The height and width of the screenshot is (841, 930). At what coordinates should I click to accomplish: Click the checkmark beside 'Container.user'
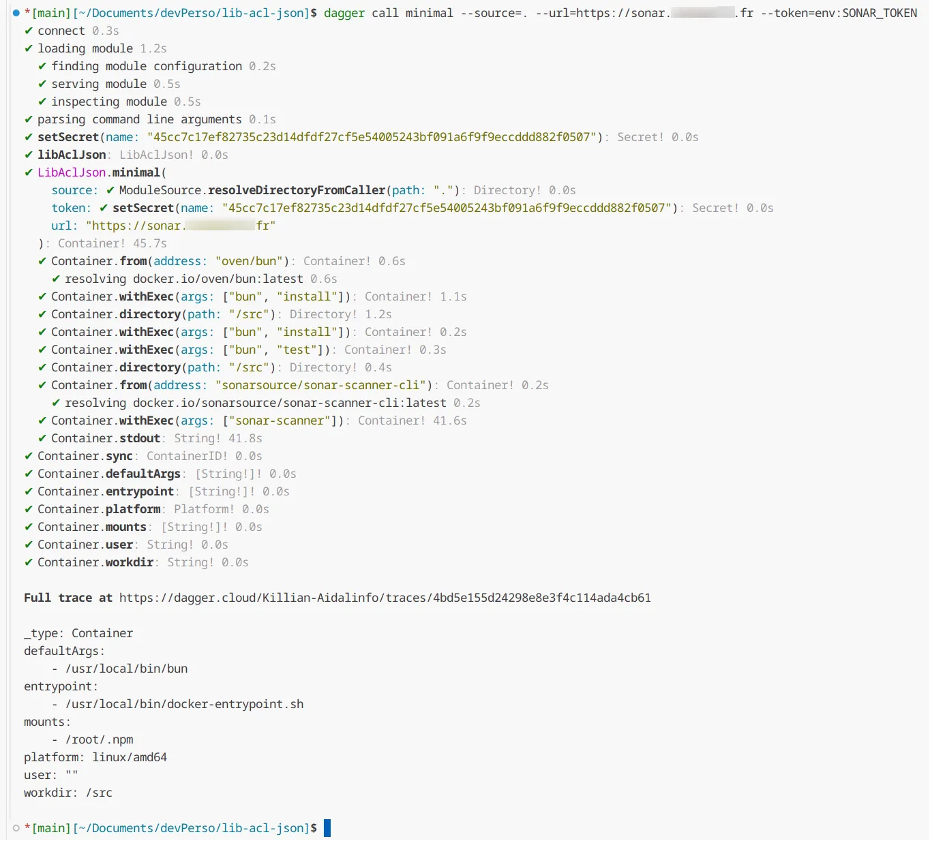pos(29,545)
